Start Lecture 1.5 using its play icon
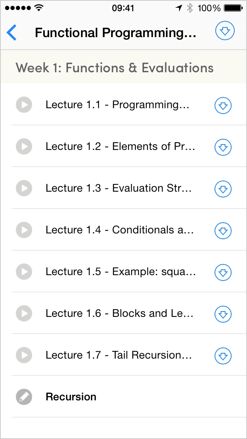The width and height of the screenshot is (247, 439). point(24,272)
